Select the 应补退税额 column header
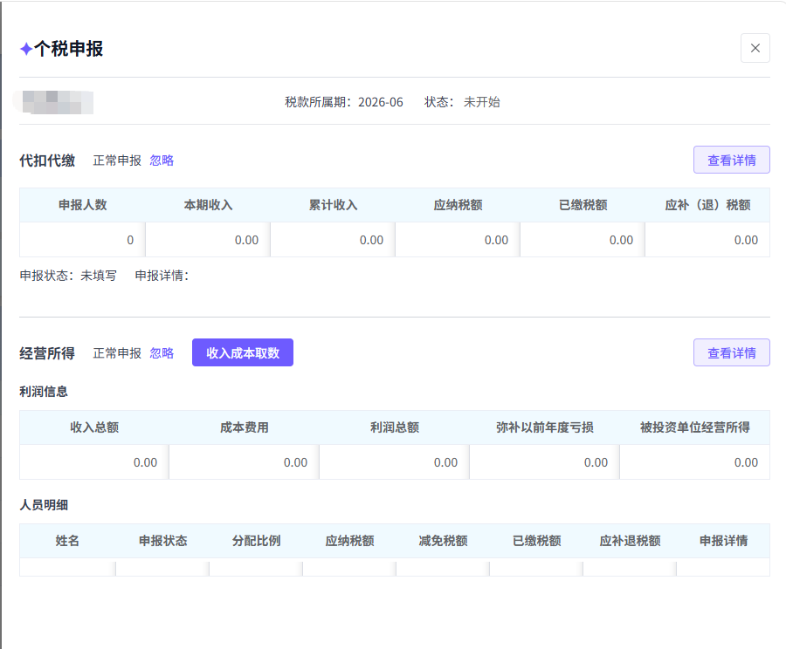This screenshot has height=649, width=786. 630,541
